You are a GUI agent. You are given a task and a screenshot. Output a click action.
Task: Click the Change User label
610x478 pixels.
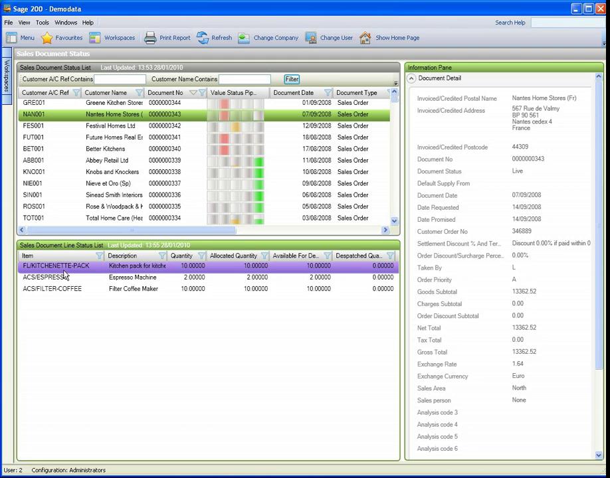[336, 38]
